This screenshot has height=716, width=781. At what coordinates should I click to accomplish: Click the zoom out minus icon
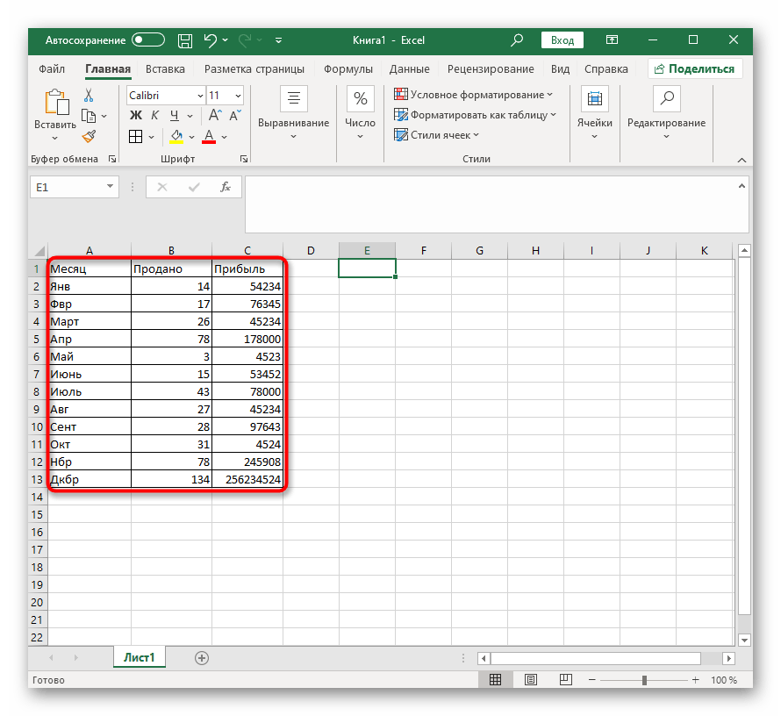point(591,680)
